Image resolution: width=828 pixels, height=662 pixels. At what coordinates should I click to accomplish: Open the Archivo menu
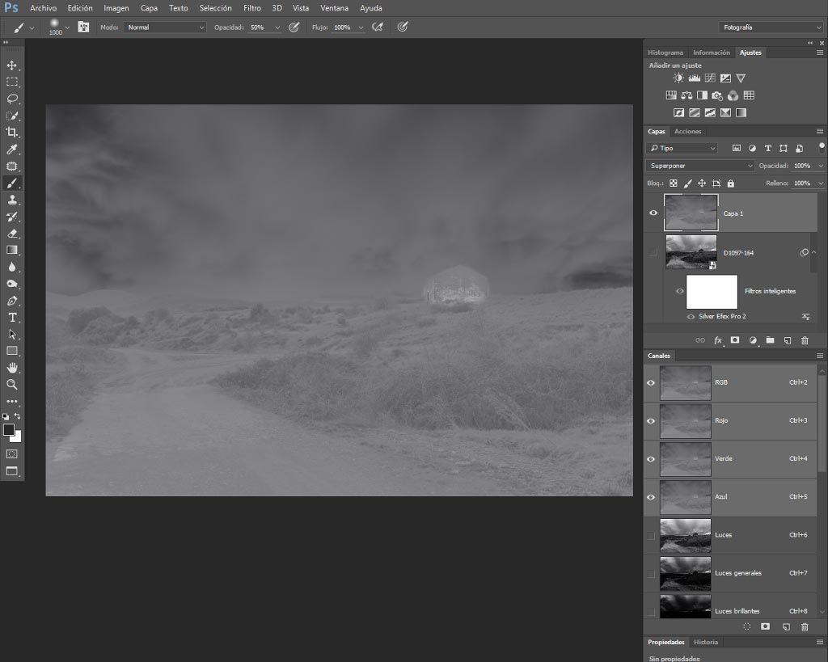tap(44, 8)
